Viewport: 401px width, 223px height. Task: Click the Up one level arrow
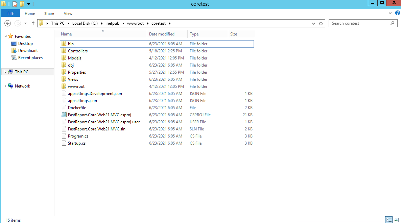(33, 23)
